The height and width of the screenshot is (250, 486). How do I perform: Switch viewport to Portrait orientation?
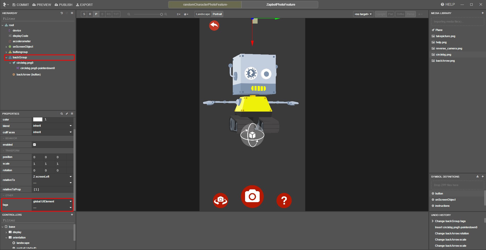217,14
